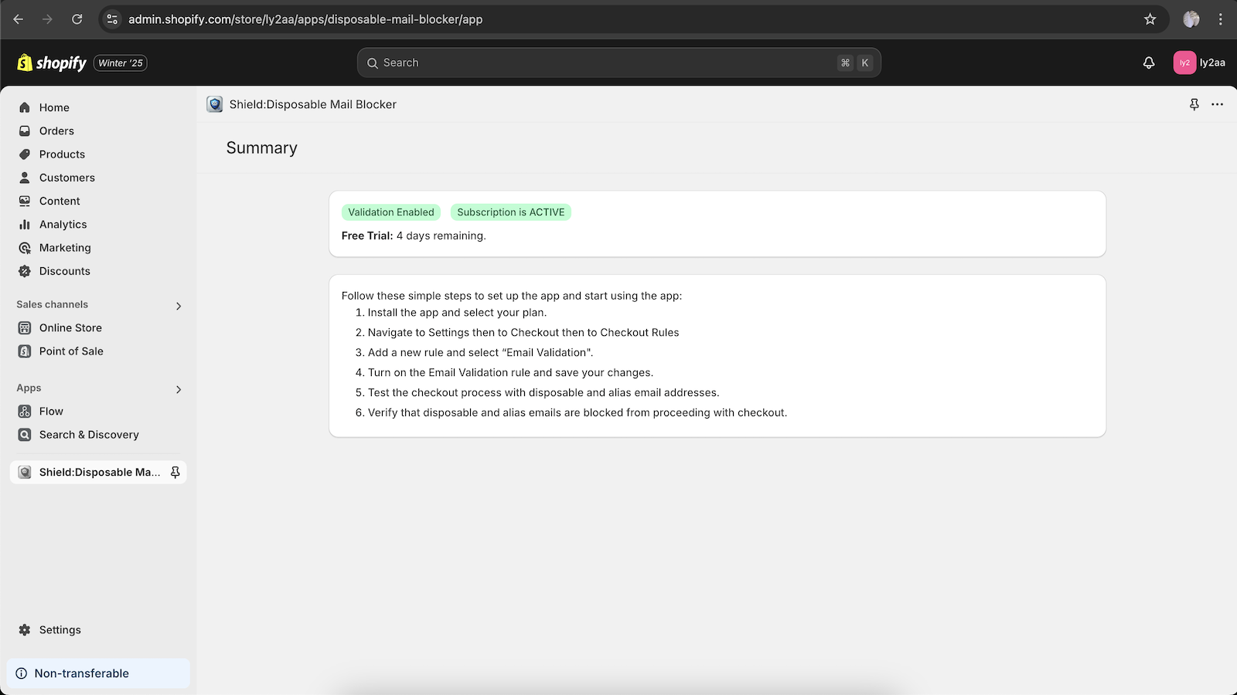1237x695 pixels.
Task: Open Point of Sale channel
Action: (x=71, y=351)
